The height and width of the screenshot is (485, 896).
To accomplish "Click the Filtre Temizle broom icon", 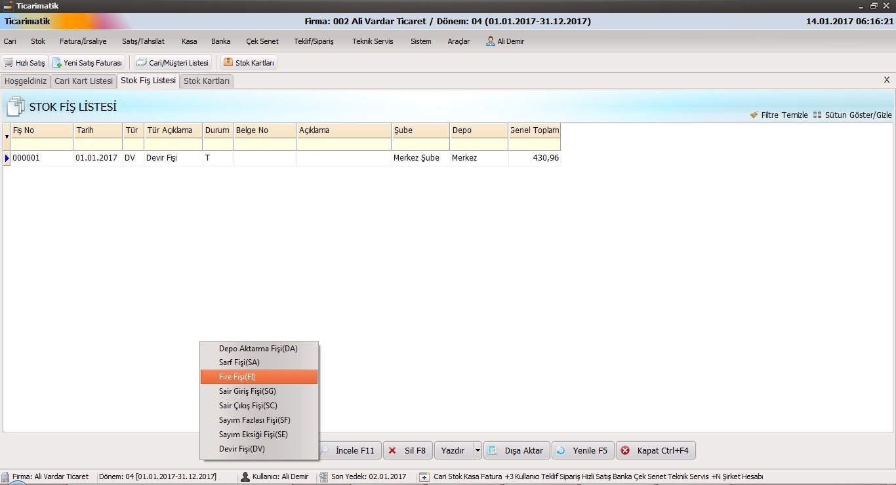I will click(x=754, y=115).
